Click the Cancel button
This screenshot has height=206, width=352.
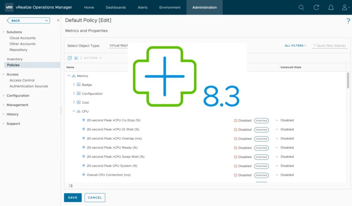point(95,198)
